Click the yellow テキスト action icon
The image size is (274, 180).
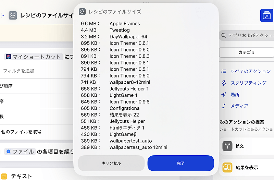coord(4,176)
